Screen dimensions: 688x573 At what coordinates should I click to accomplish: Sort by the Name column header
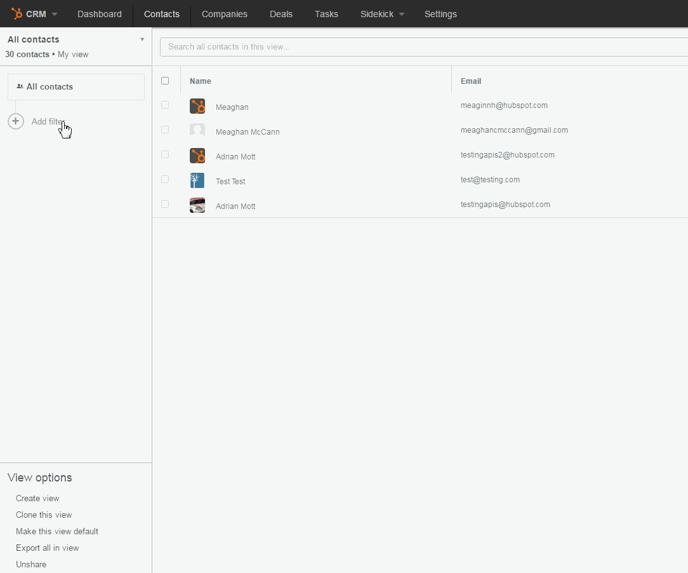[x=201, y=81]
